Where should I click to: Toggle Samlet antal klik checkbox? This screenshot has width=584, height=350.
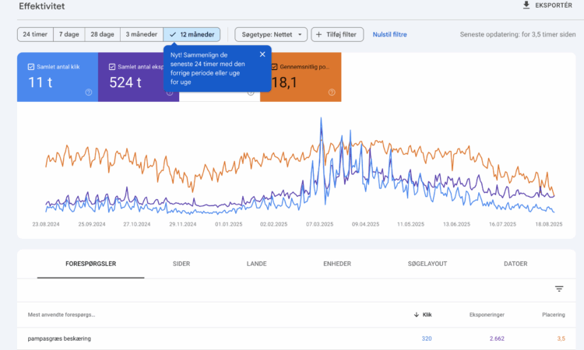pos(30,67)
